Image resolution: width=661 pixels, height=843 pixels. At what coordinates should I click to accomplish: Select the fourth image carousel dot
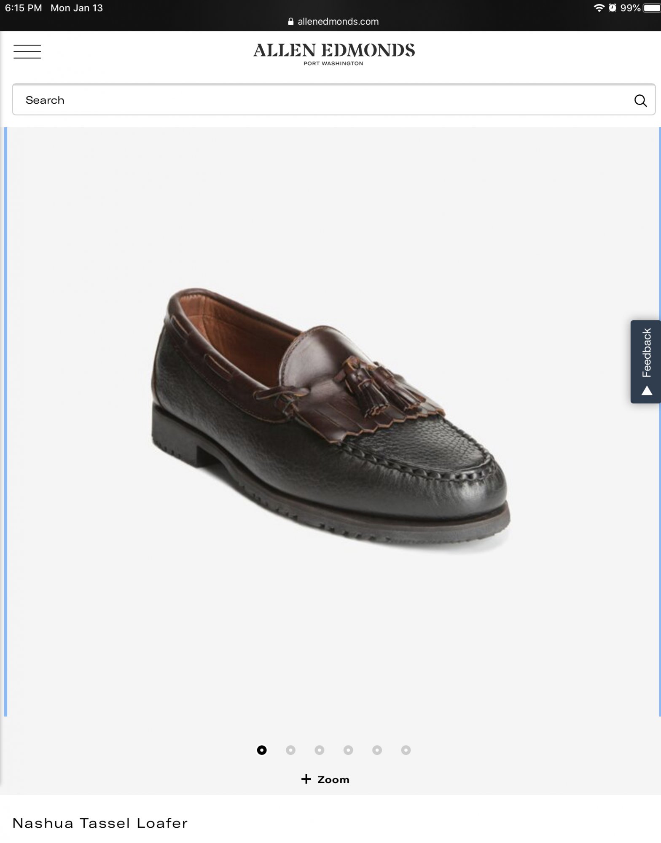click(348, 750)
